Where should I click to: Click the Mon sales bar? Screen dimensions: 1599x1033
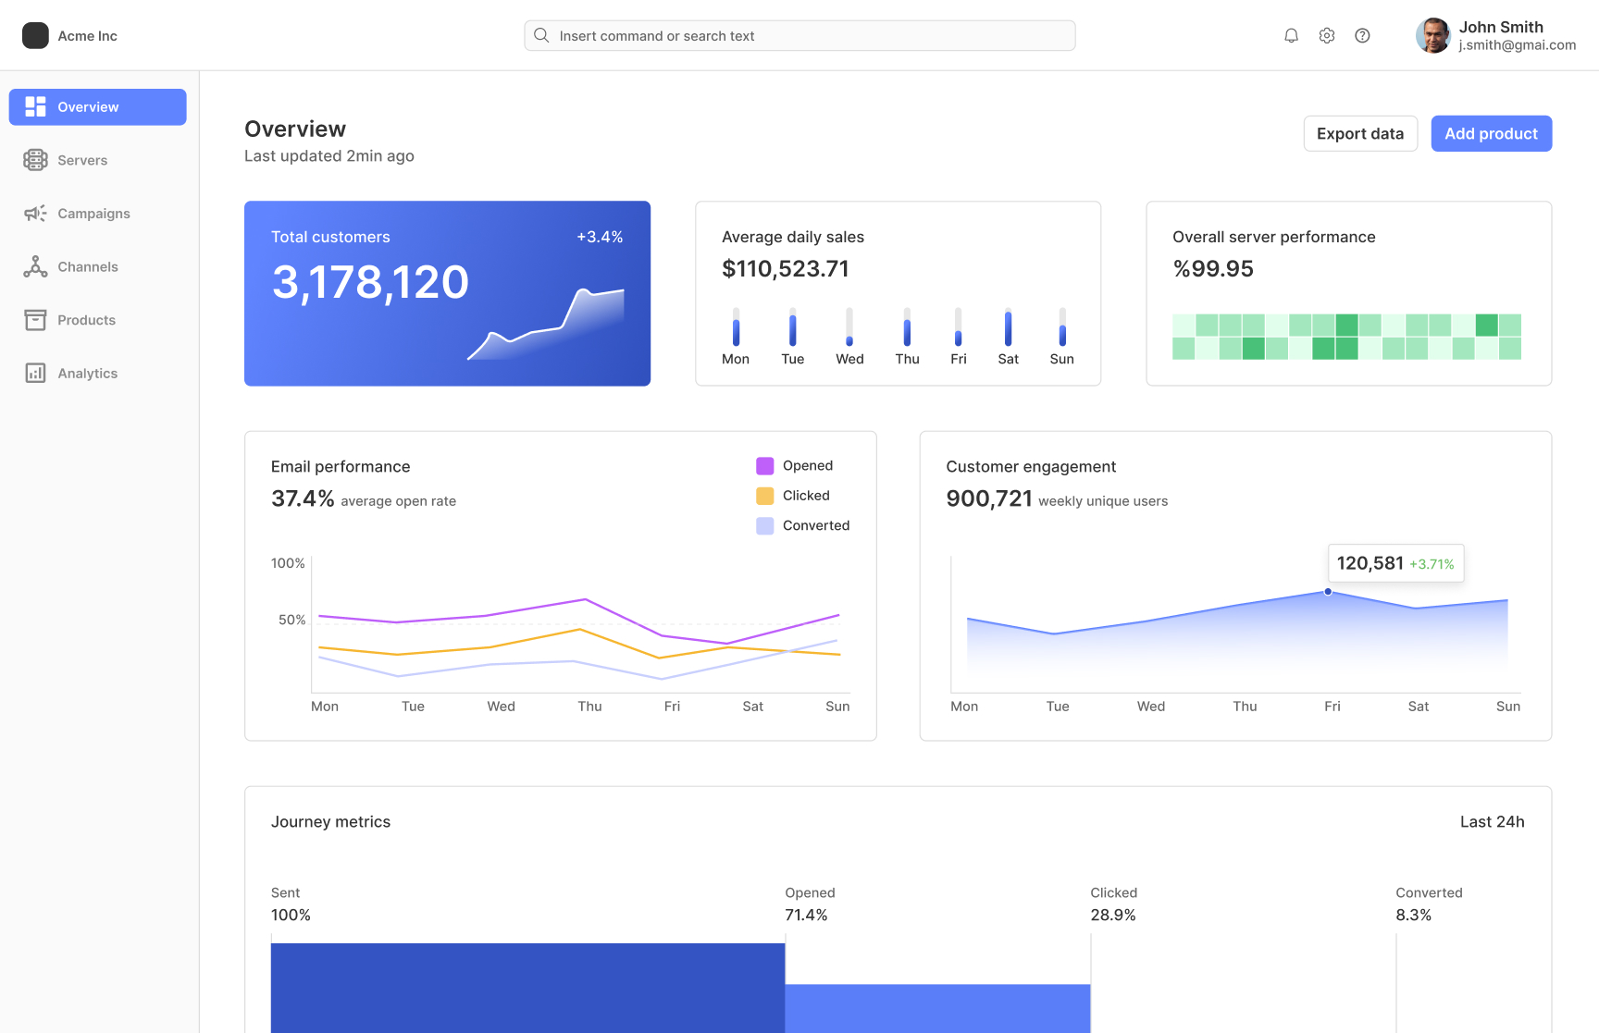736,327
